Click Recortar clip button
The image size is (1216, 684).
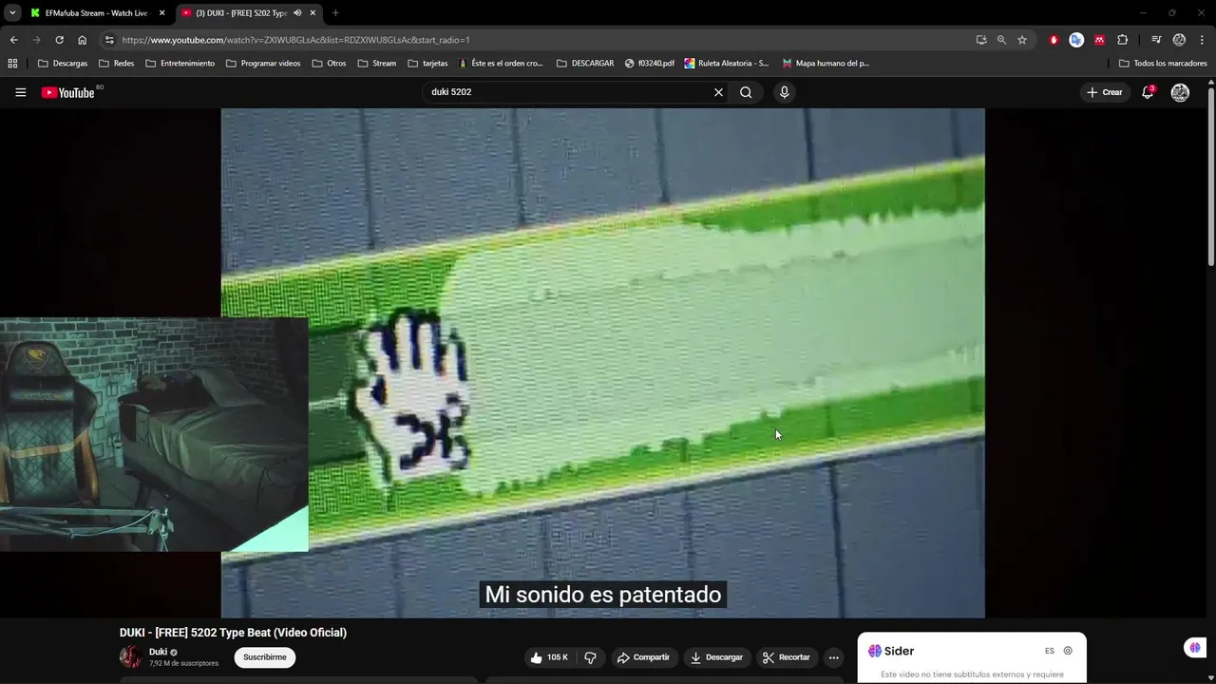tap(787, 657)
